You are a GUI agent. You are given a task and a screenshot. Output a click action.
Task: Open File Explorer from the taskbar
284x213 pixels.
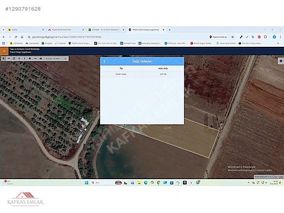[139, 182]
